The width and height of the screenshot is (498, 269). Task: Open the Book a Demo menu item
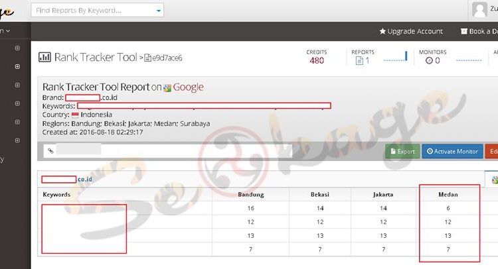pos(478,31)
